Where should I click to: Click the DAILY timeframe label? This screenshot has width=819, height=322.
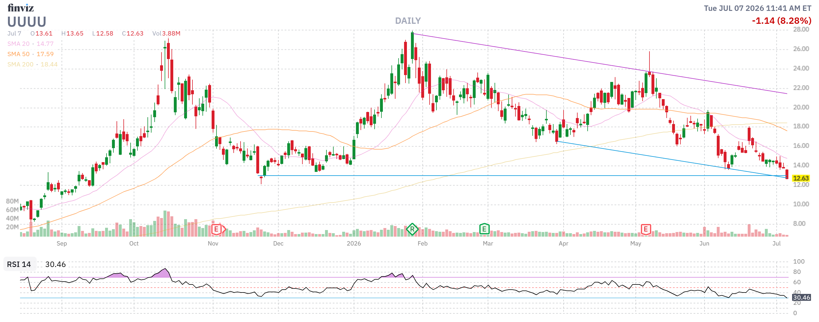tap(408, 21)
